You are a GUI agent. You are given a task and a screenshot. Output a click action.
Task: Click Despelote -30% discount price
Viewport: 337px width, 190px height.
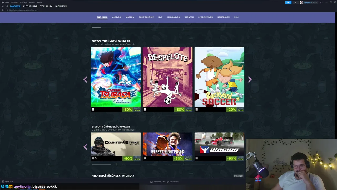pos(183,110)
